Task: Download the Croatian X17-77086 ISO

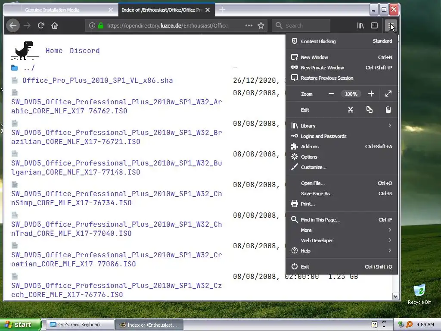Action: coord(116,259)
